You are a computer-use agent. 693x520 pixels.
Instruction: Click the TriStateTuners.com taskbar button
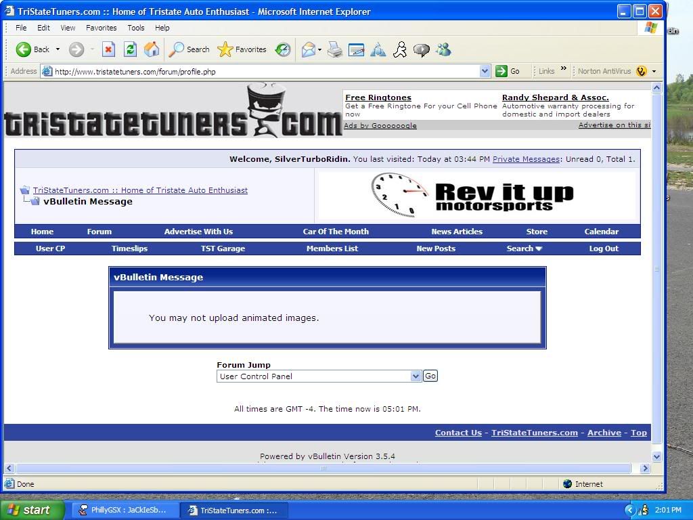[234, 511]
